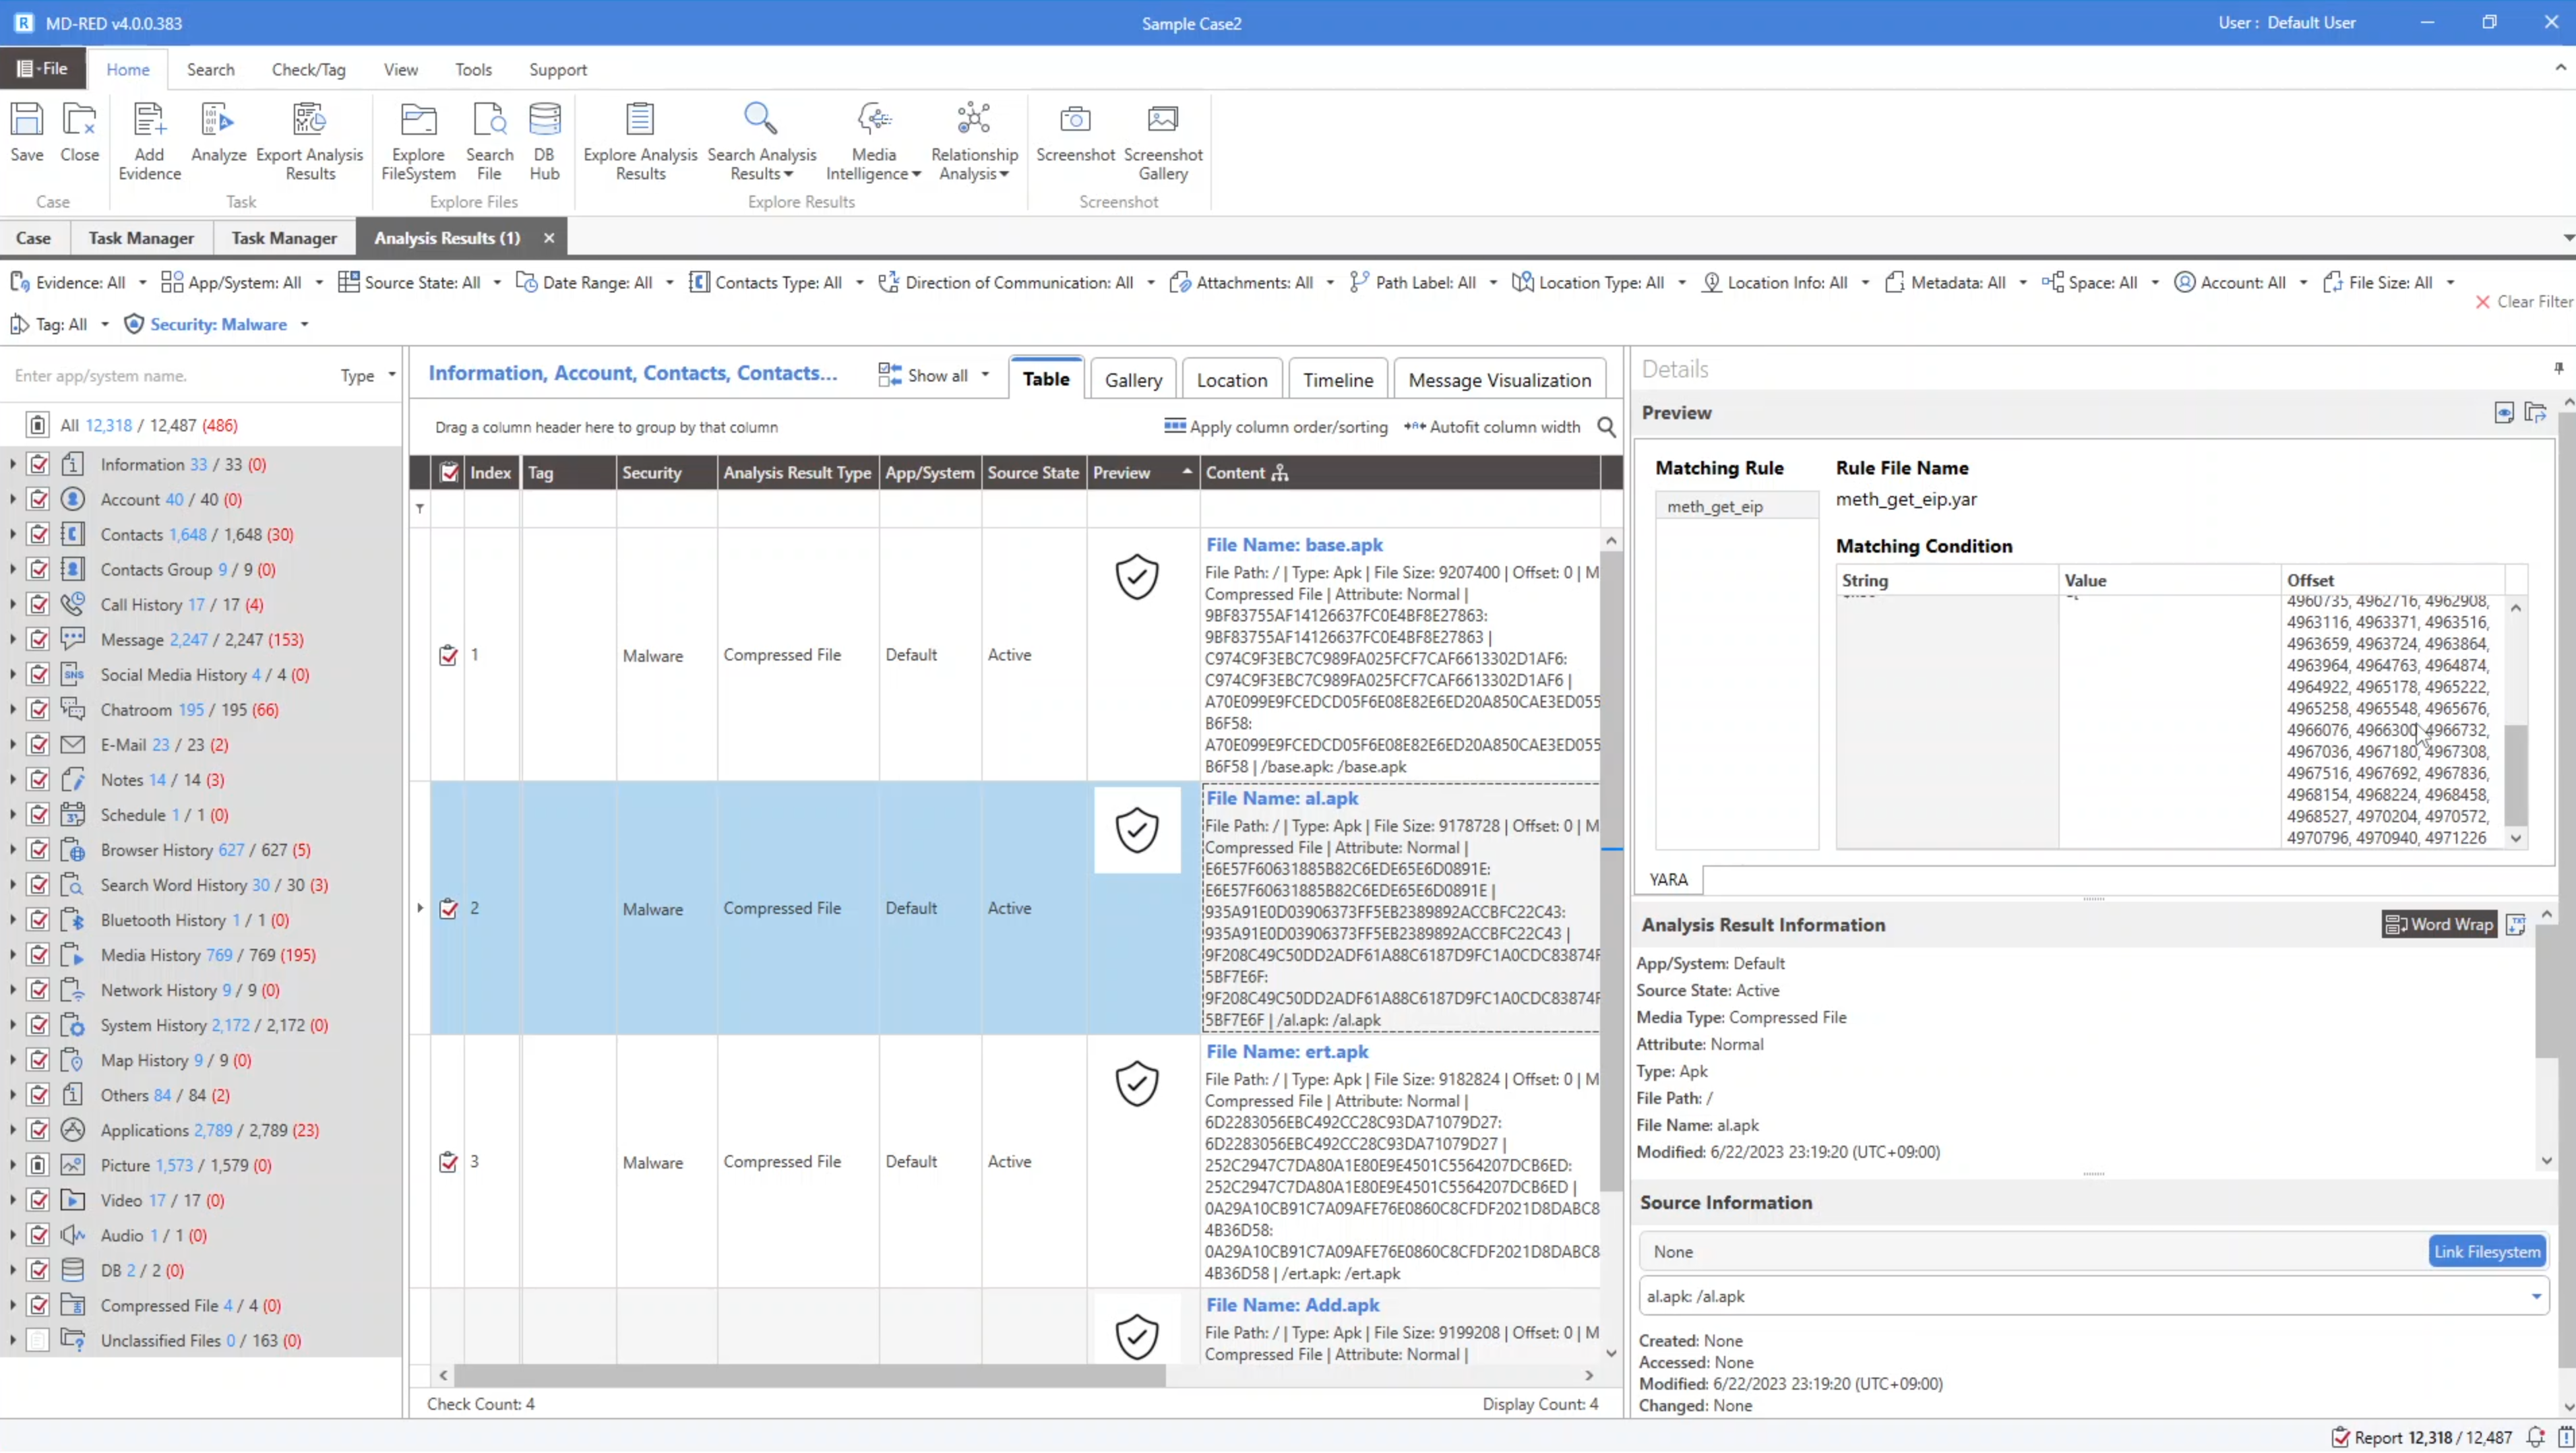The width and height of the screenshot is (2576, 1453).
Task: Click the Link Filesystem button
Action: pos(2486,1252)
